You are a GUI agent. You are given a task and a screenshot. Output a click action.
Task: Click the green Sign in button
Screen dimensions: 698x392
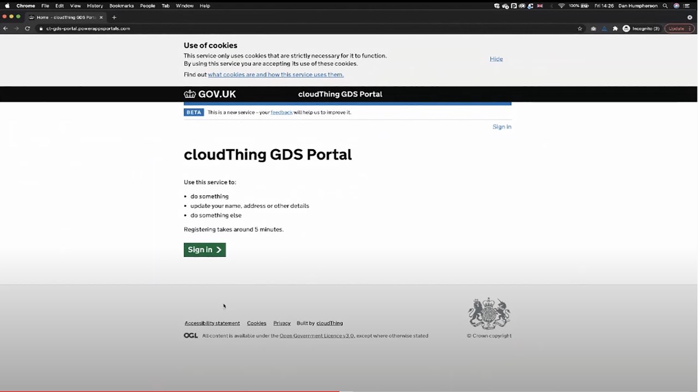pos(204,250)
